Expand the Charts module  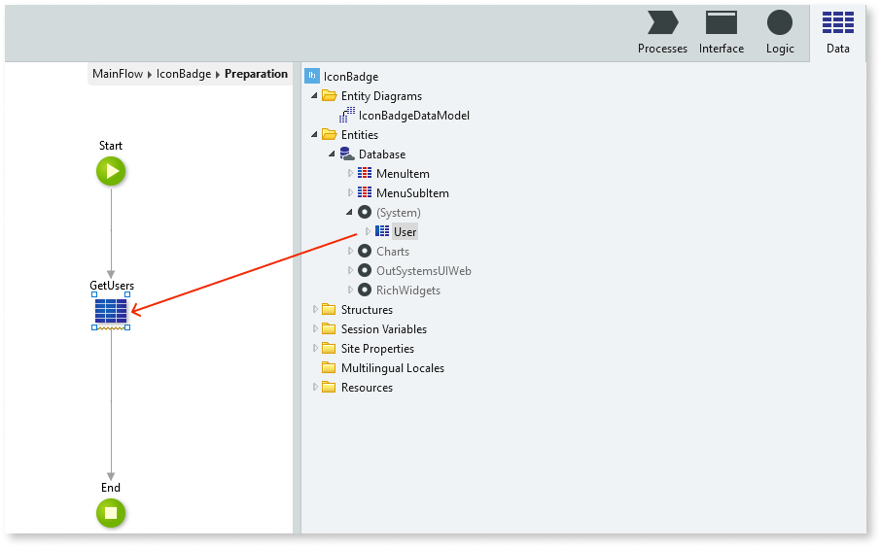pyautogui.click(x=350, y=251)
